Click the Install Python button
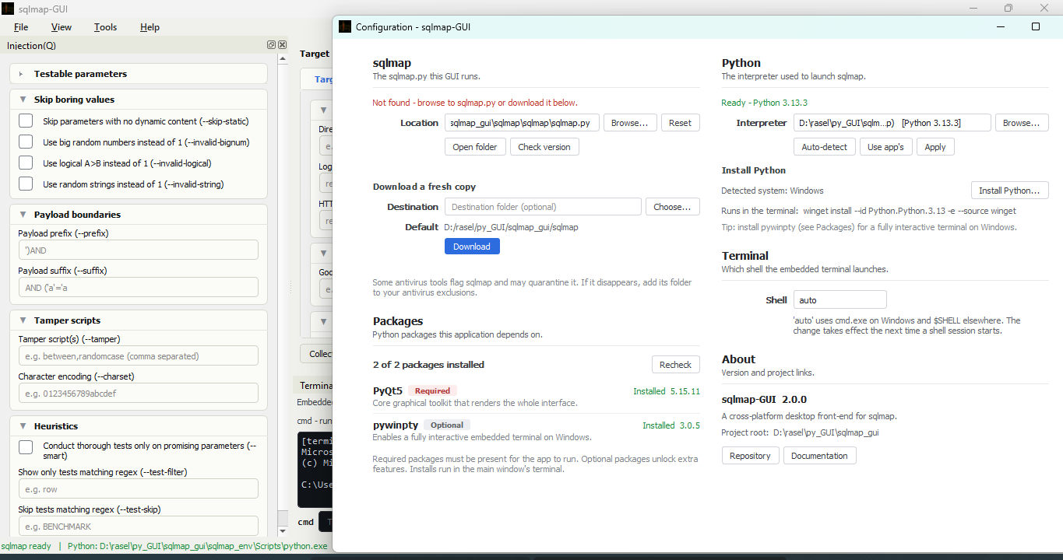Image resolution: width=1063 pixels, height=560 pixels. click(1010, 191)
